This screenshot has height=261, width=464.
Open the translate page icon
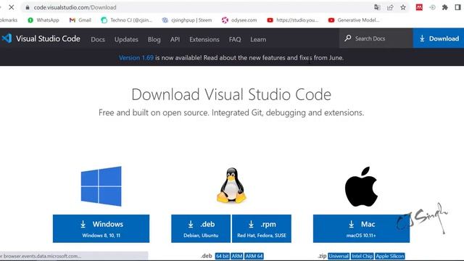point(377,7)
